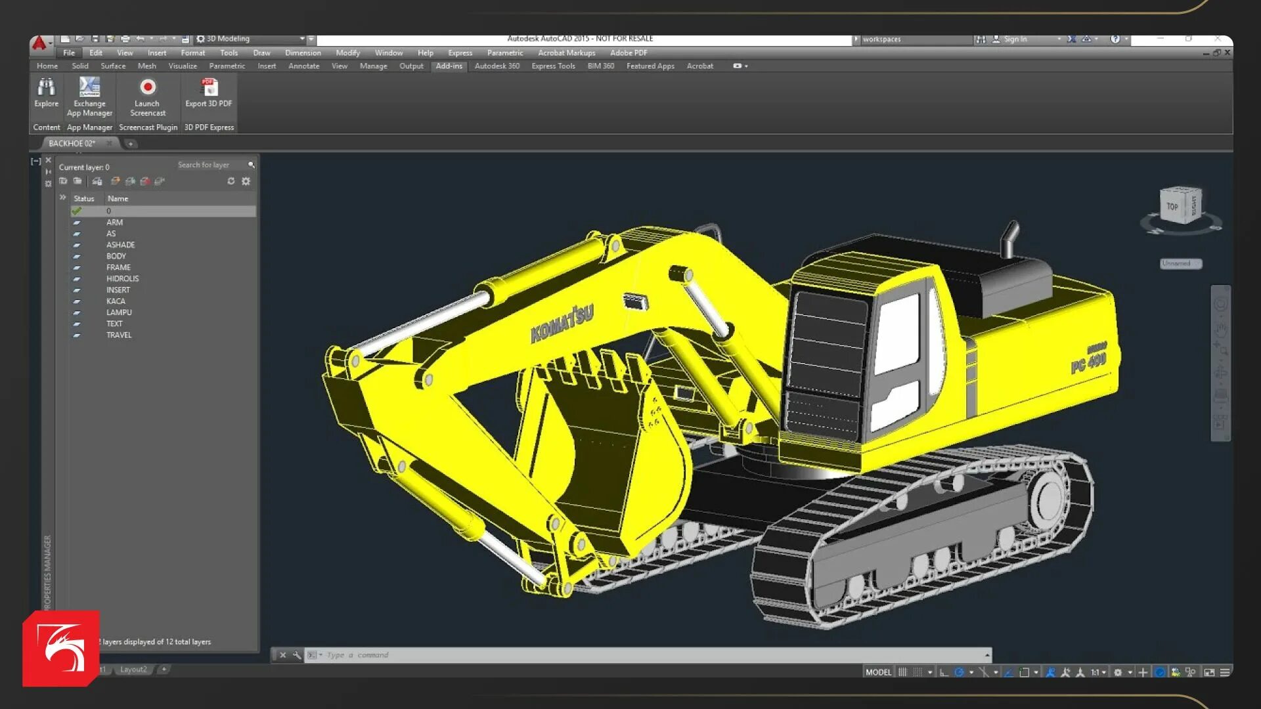Open the Modify menu

click(347, 53)
